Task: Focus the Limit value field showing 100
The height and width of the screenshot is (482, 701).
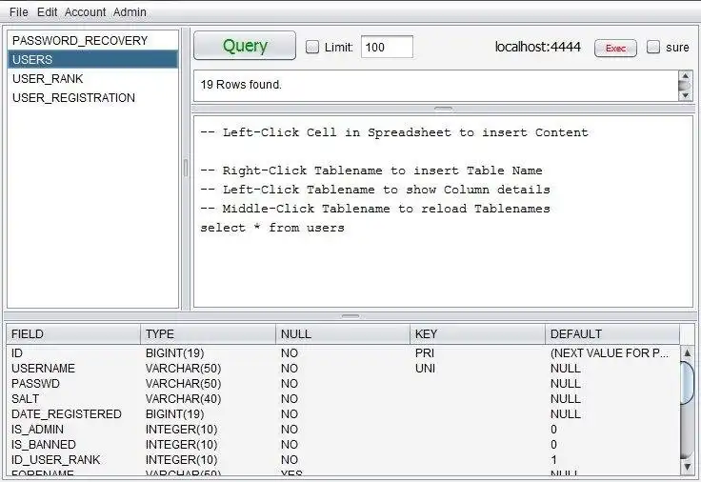Action: [387, 47]
